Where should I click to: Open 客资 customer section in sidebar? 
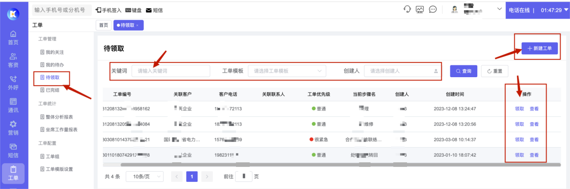(x=13, y=60)
